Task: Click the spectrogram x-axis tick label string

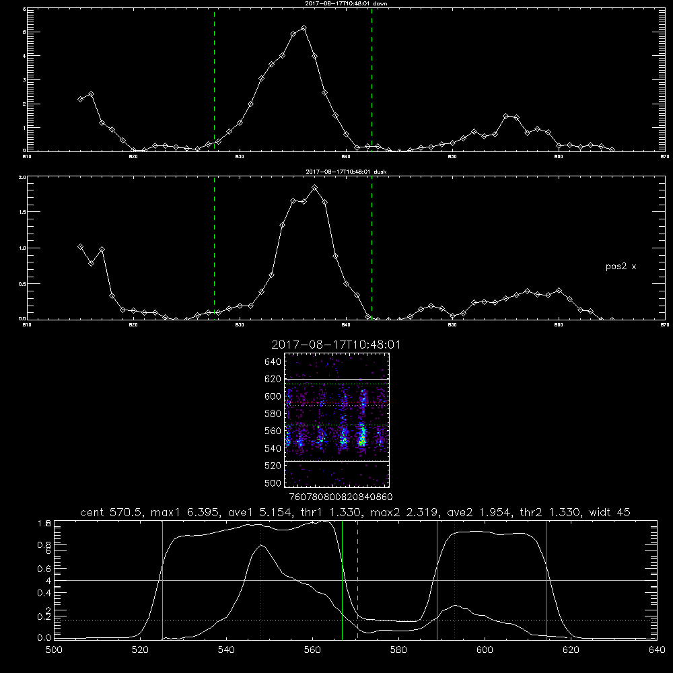Action: click(341, 497)
